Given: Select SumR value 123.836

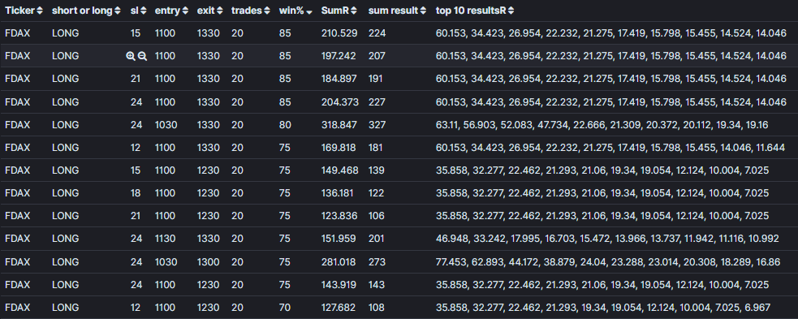Looking at the screenshot, I should tap(339, 216).
